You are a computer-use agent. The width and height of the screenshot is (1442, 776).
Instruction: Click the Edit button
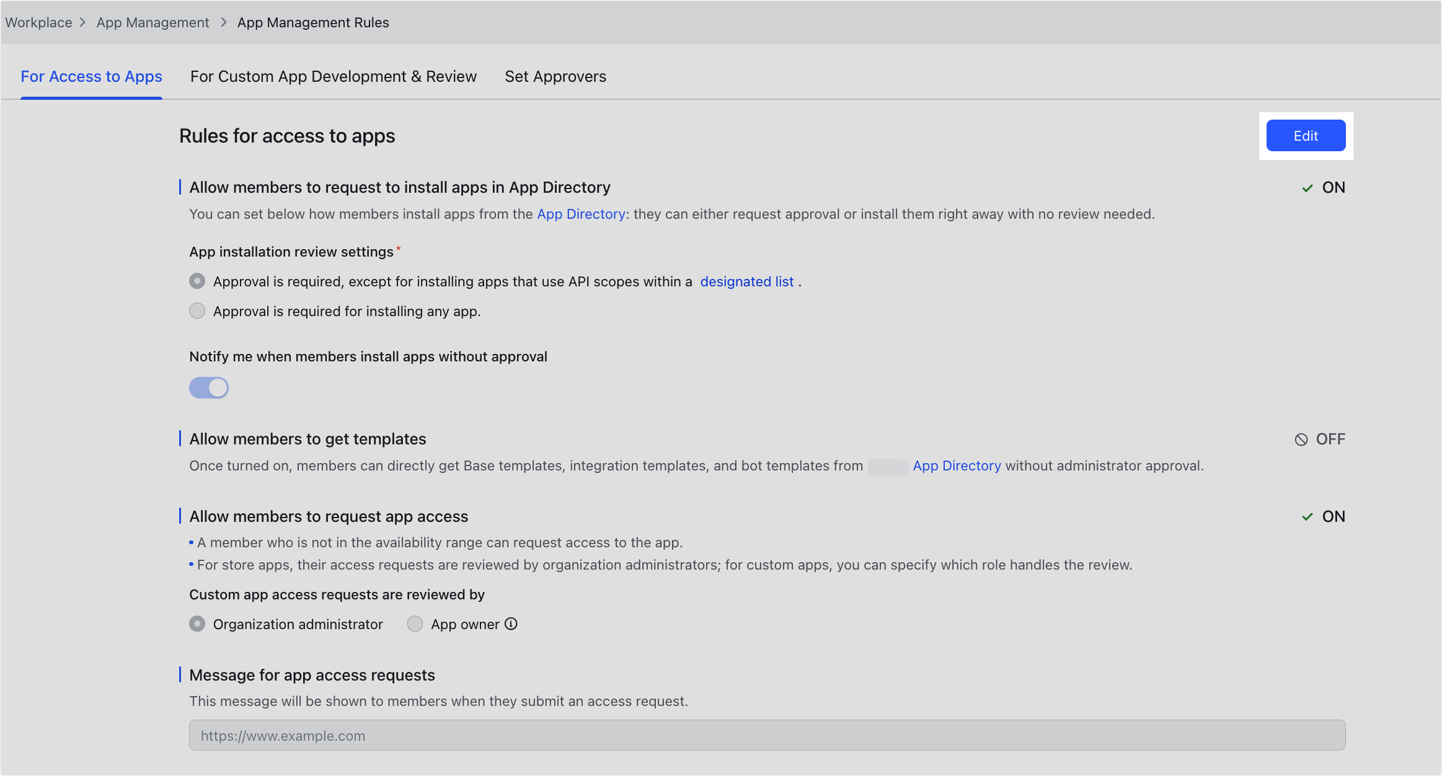[x=1306, y=136]
